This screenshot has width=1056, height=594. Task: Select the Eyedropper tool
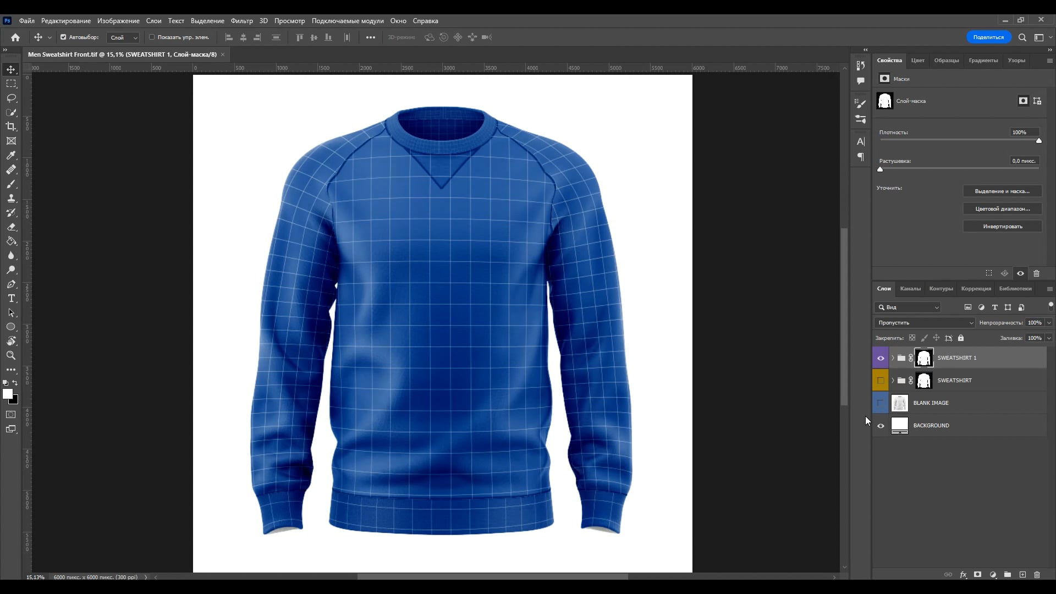11,155
